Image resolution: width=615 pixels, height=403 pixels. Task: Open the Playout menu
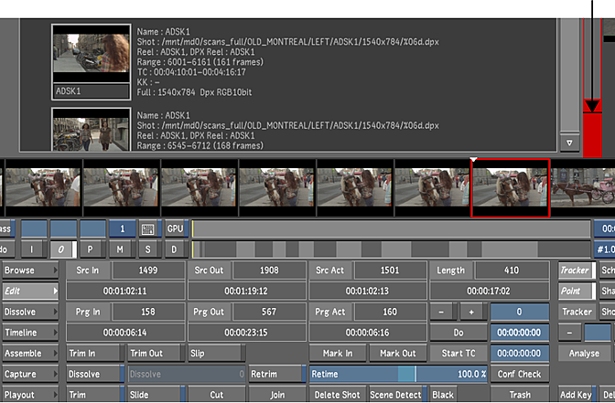pyautogui.click(x=30, y=395)
